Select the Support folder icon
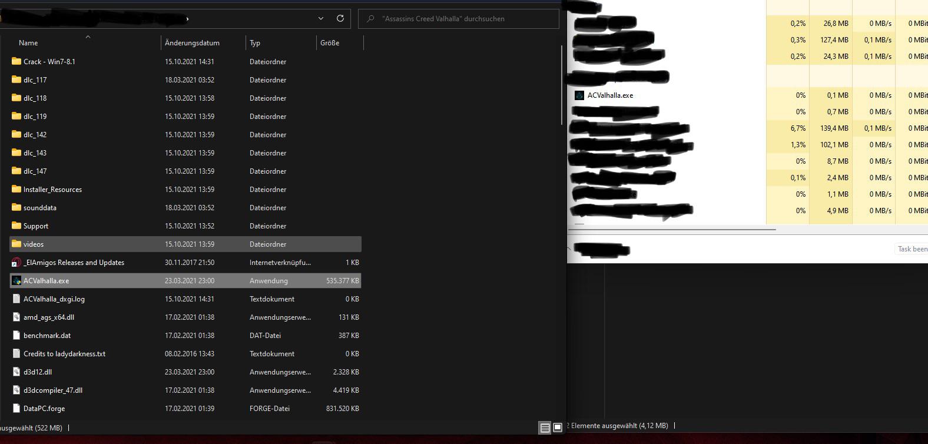The width and height of the screenshot is (928, 444). 16,226
